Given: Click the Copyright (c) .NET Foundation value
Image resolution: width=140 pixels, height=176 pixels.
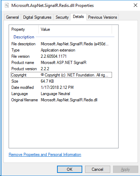Looking at the screenshot, I should [74, 75].
